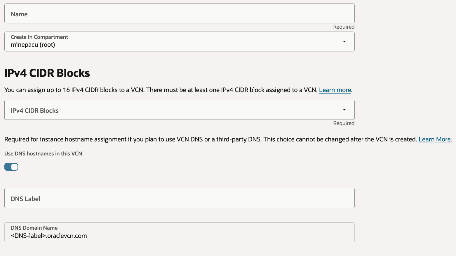Follow the Learn More link about DNS hostnames
Screen dimensions: 456x256
pyautogui.click(x=434, y=139)
